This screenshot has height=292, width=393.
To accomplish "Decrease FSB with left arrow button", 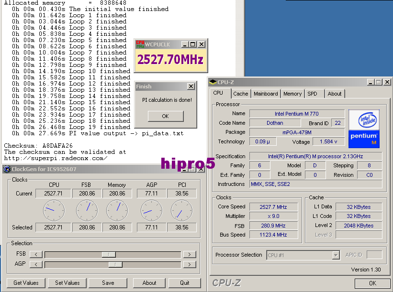I will tap(36, 254).
